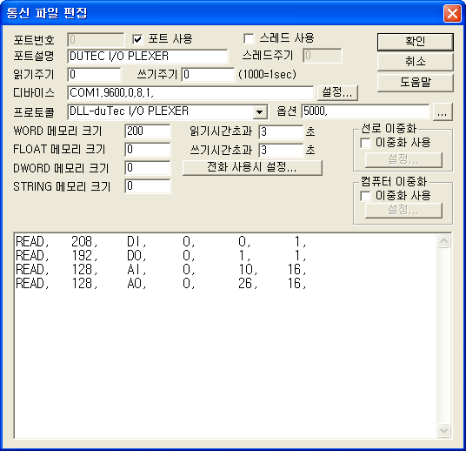
Task: Enable 이중화 사용 under 선로 이중화
Action: coord(365,143)
